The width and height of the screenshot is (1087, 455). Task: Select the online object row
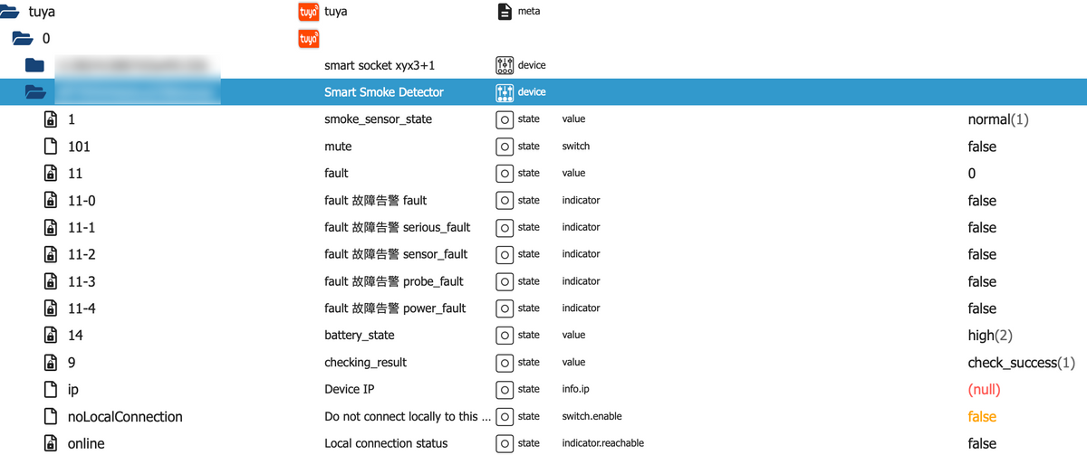click(543, 443)
